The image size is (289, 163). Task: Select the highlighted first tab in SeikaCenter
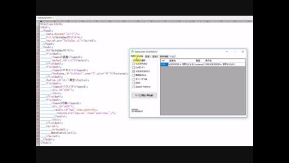[137, 56]
